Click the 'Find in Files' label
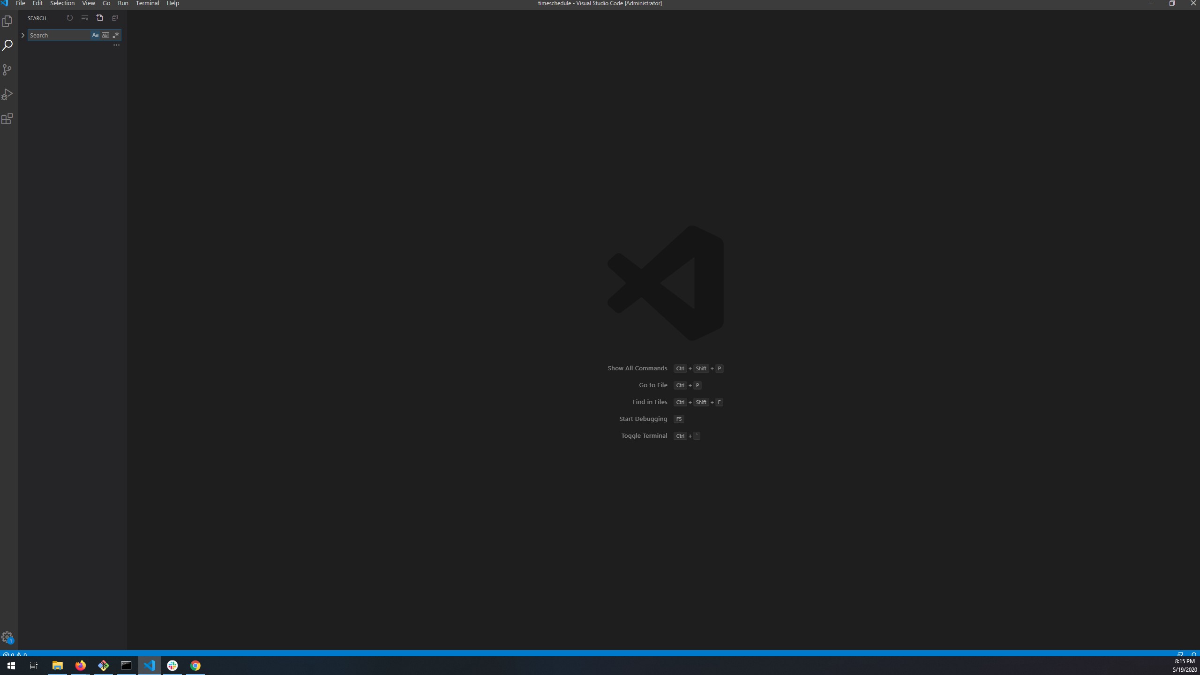The height and width of the screenshot is (675, 1200). 650,402
